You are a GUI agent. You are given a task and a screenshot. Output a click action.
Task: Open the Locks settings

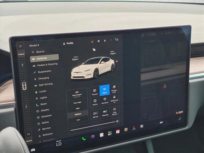[41, 91]
